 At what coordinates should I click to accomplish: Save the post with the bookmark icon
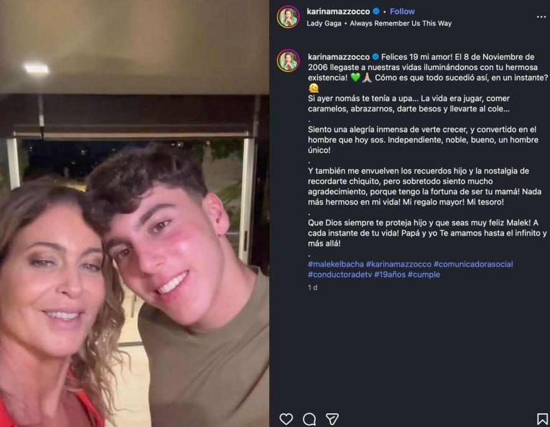[542, 419]
